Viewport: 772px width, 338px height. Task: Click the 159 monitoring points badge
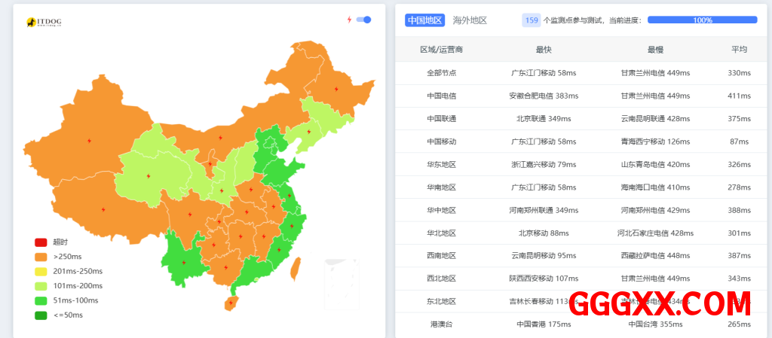coord(532,20)
